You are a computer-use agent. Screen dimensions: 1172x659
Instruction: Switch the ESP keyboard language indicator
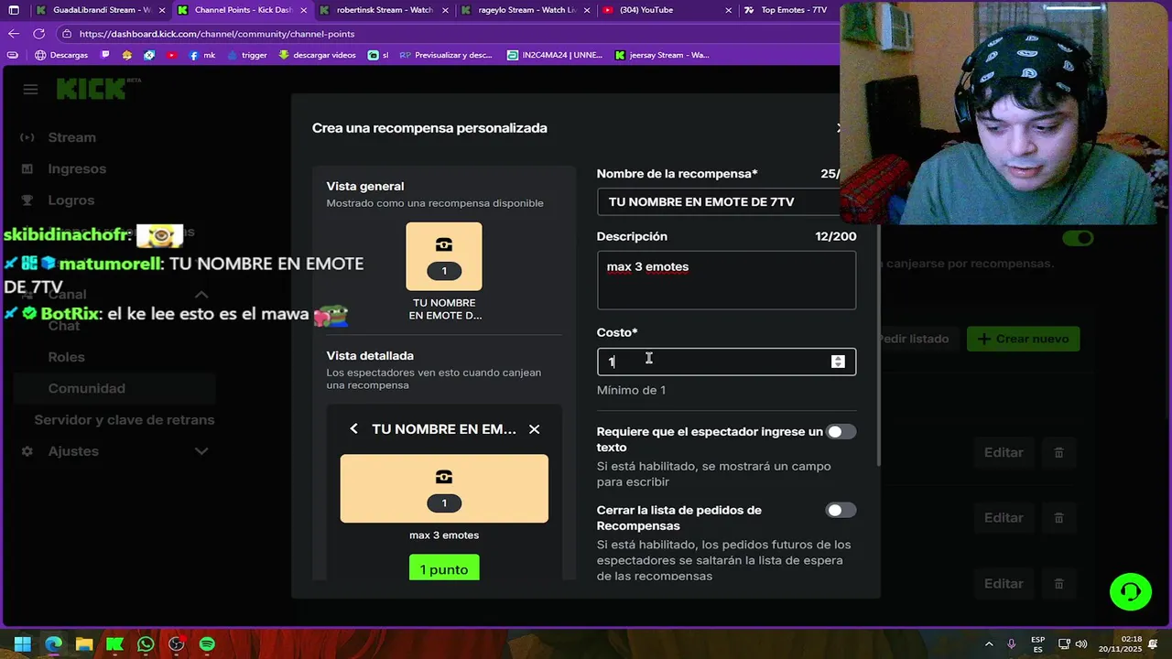[1037, 644]
